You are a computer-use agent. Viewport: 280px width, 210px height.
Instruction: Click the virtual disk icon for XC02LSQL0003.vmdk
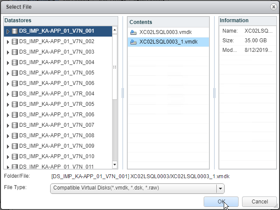point(134,32)
